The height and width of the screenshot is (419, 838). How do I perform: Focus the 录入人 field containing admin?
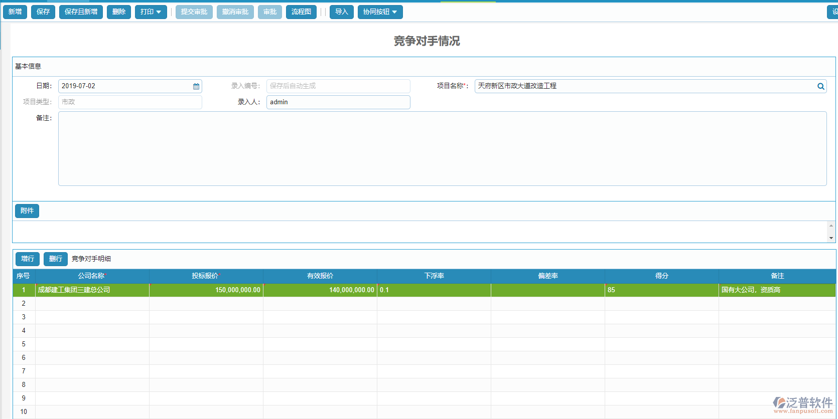point(338,102)
